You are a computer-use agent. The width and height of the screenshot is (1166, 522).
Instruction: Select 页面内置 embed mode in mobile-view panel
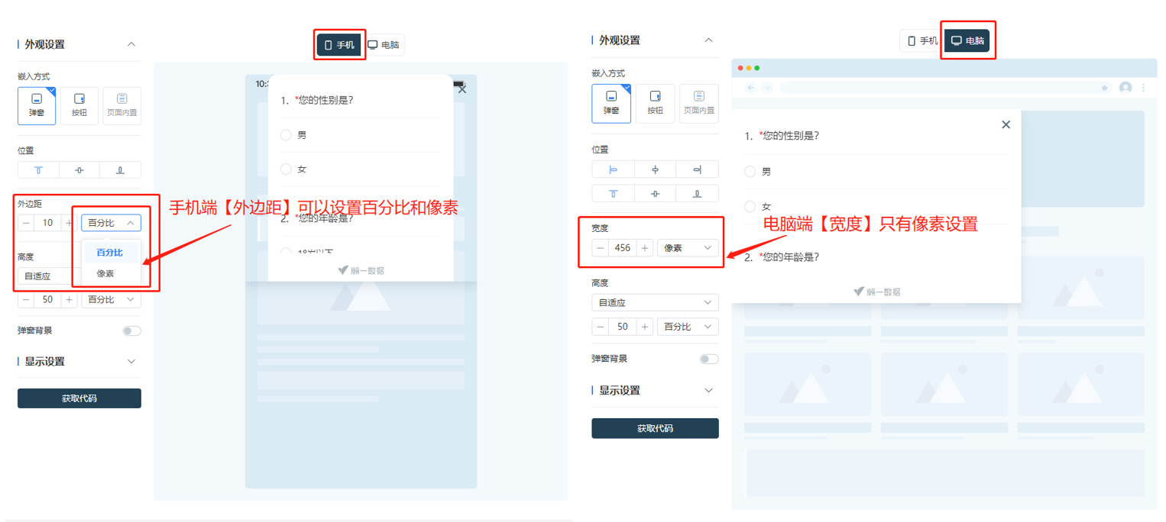[122, 106]
